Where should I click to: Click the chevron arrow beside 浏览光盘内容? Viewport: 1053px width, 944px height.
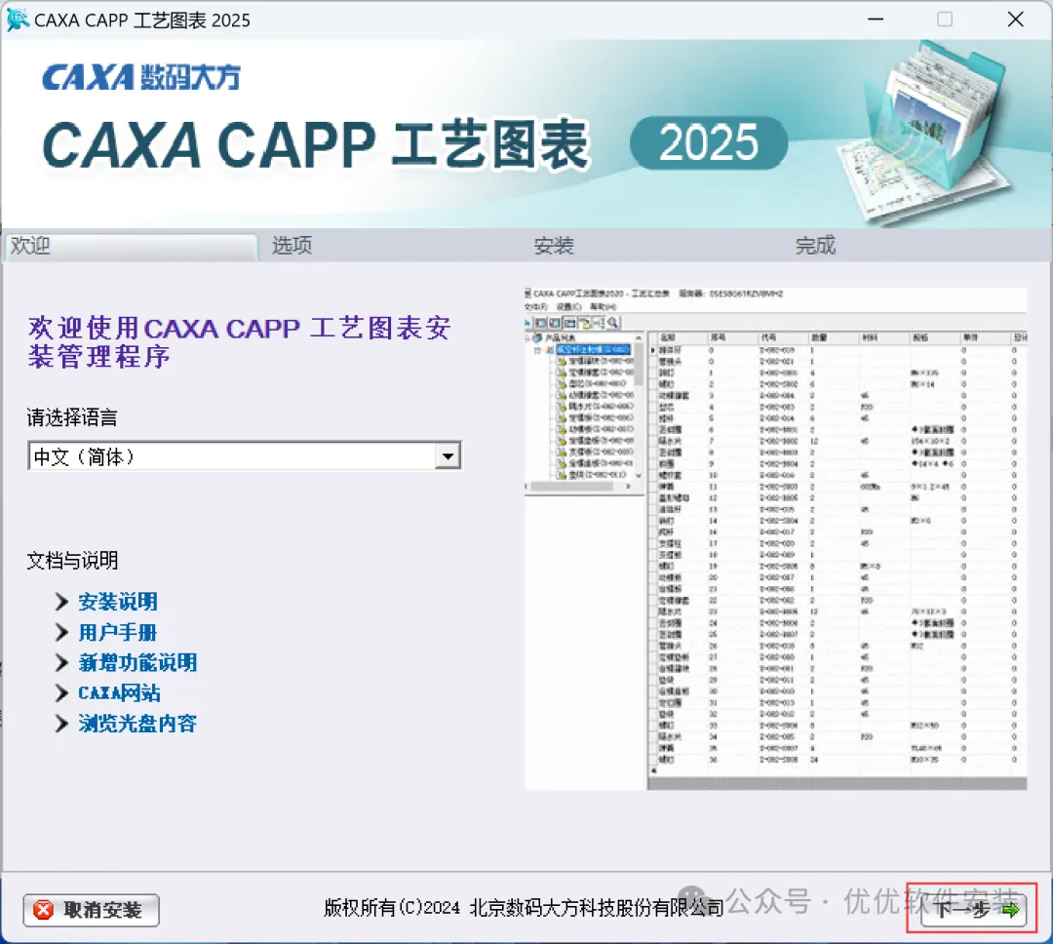(61, 723)
